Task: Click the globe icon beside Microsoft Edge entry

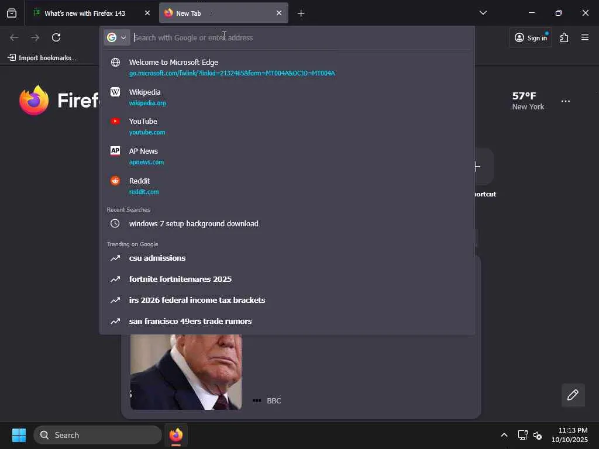Action: click(115, 62)
